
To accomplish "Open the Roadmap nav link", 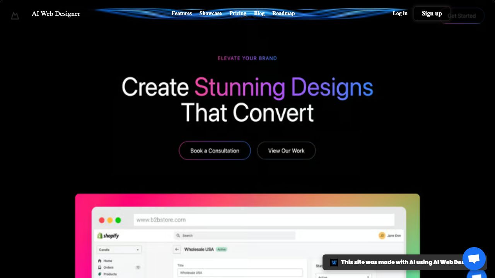I will pyautogui.click(x=283, y=14).
